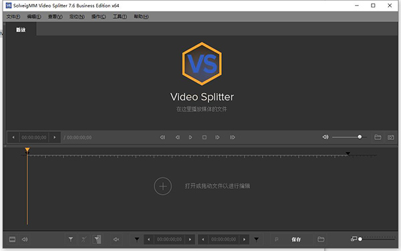The width and height of the screenshot is (401, 251).
Task: Open the 查看(V) menu
Action: tap(55, 17)
